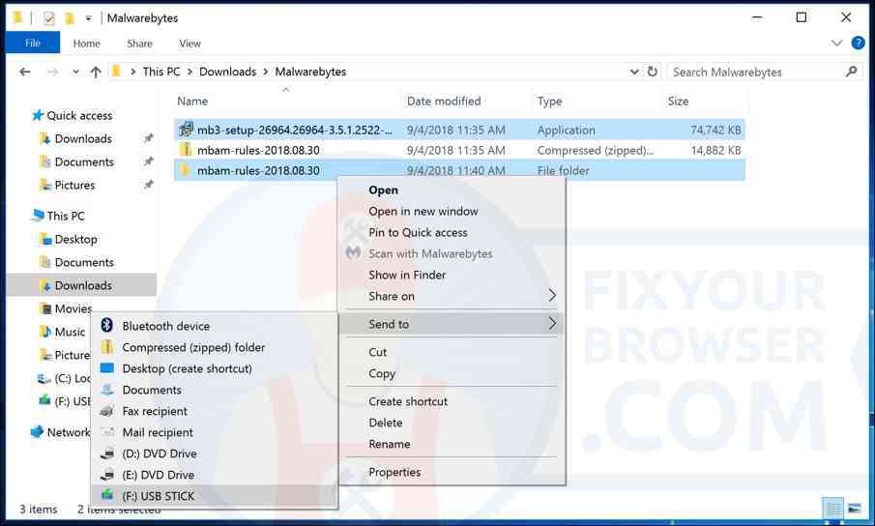The image size is (875, 526).
Task: Choose Open in the context menu
Action: tap(384, 190)
